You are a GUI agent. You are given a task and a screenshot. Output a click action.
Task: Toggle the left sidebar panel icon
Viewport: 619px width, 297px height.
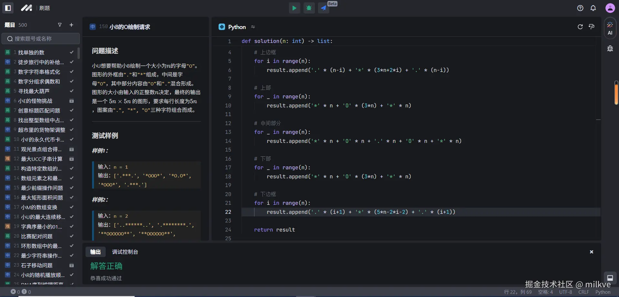coord(8,8)
